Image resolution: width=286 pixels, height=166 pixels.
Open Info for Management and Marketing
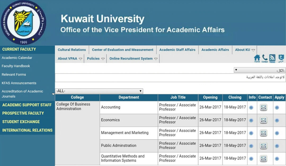click(251, 133)
